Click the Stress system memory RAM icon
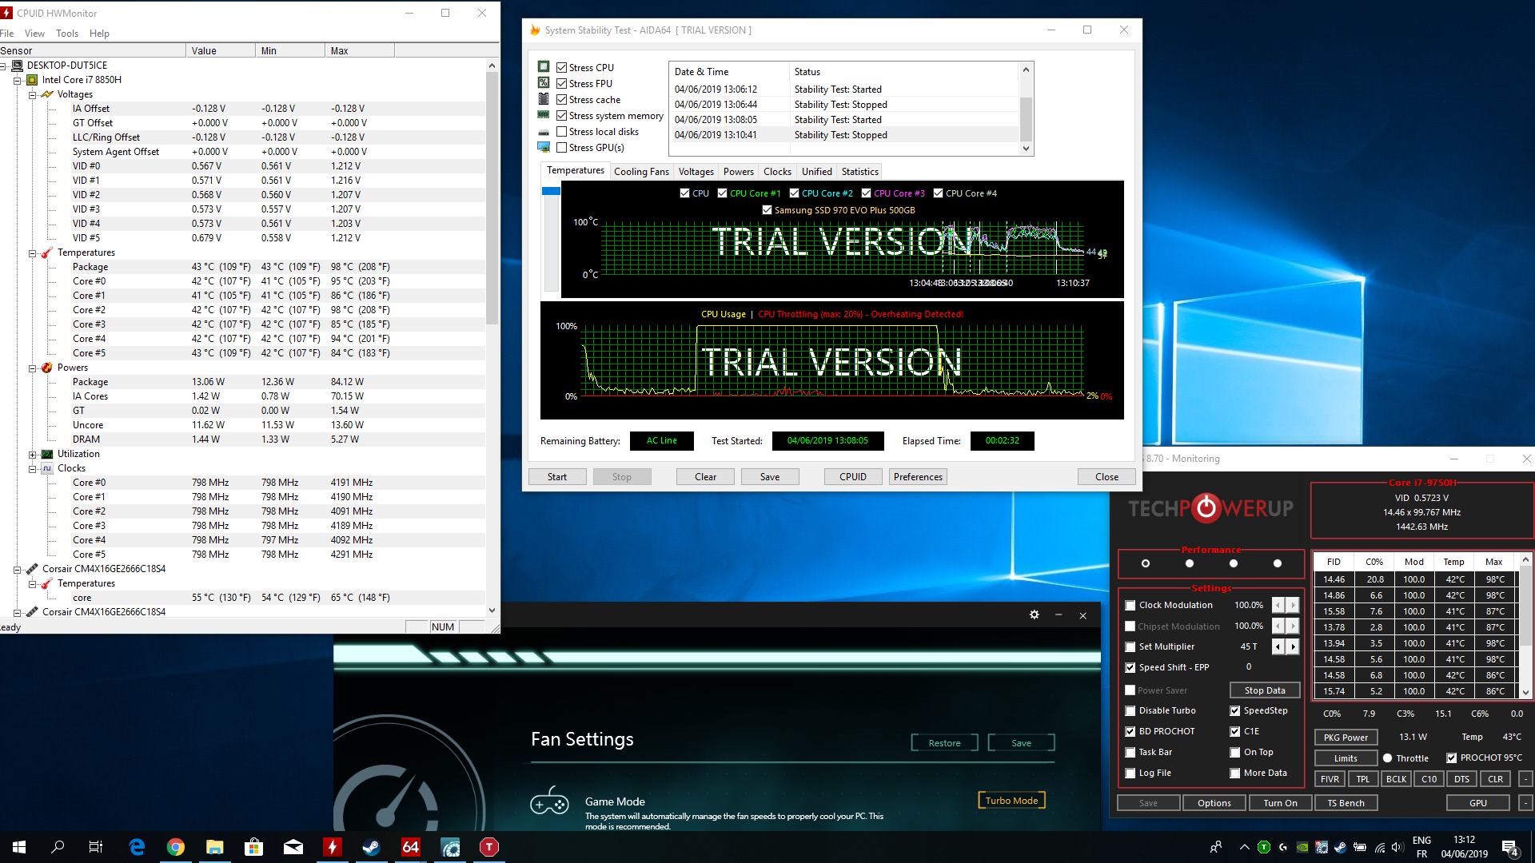Viewport: 1535px width, 863px height. pyautogui.click(x=544, y=115)
